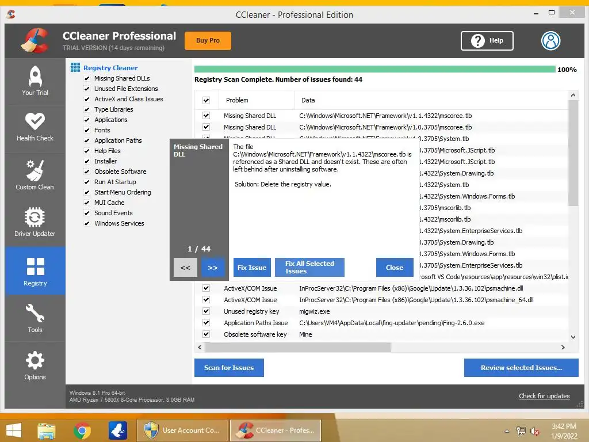Click the Registry Cleaner grid icon

point(75,68)
